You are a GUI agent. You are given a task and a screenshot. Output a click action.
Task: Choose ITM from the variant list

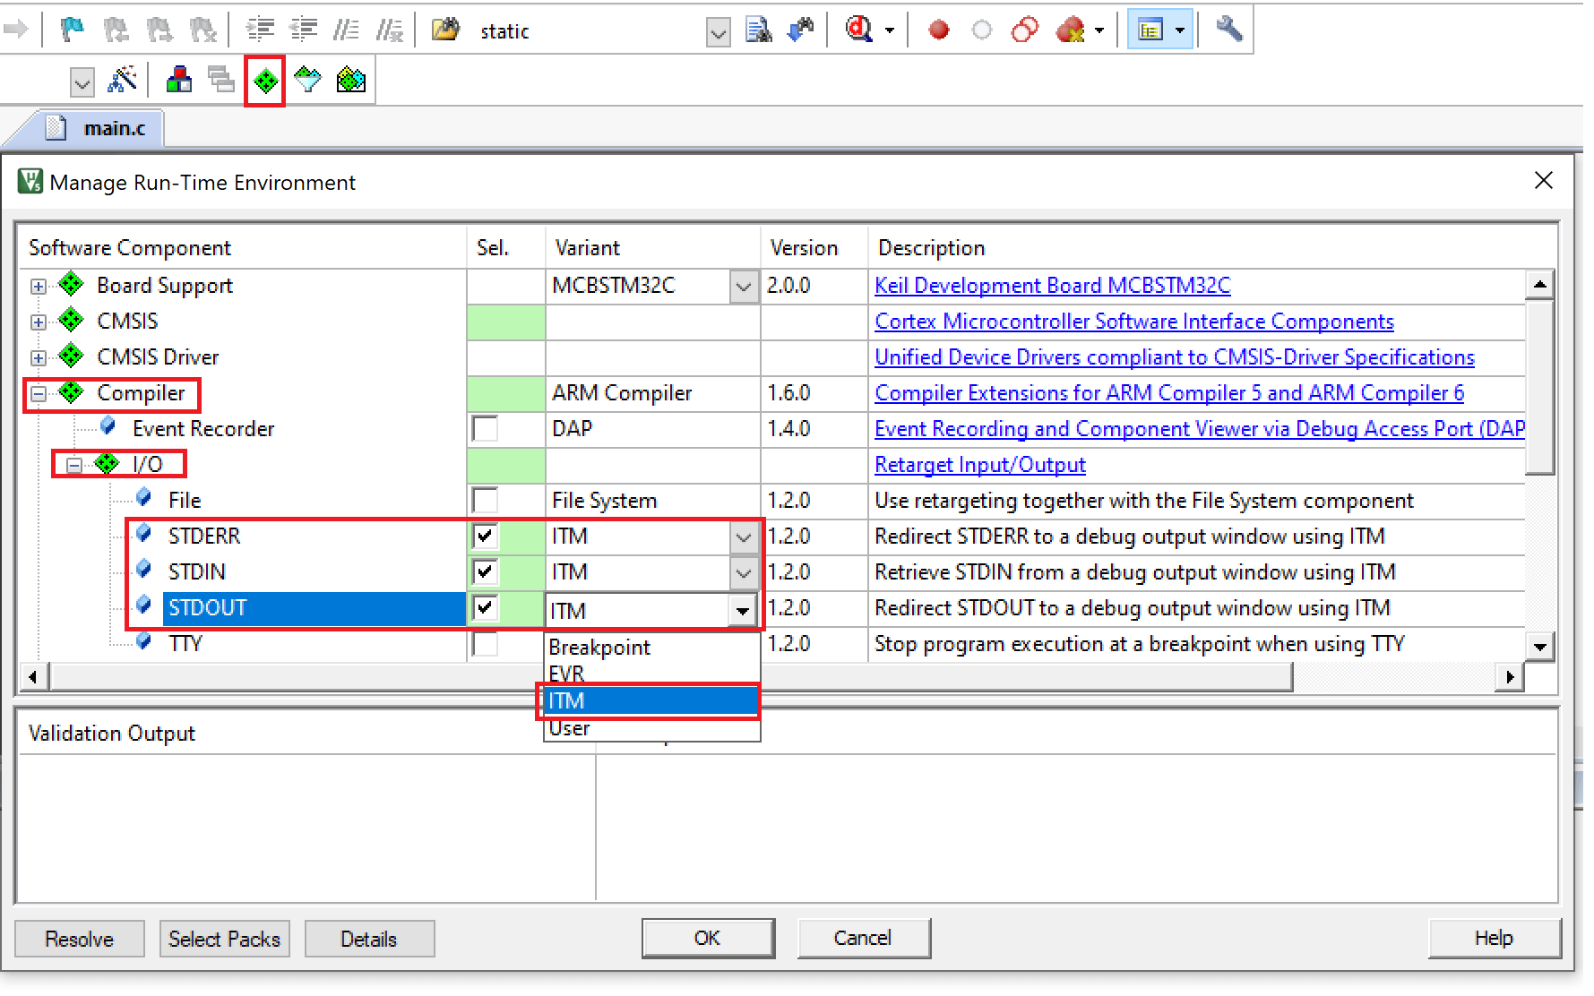651,700
